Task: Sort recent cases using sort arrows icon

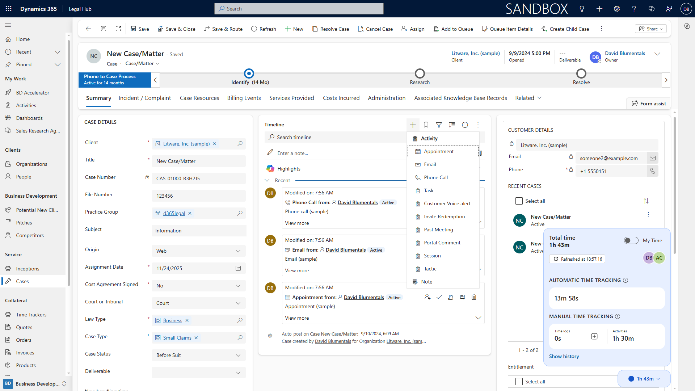Action: pos(646,201)
